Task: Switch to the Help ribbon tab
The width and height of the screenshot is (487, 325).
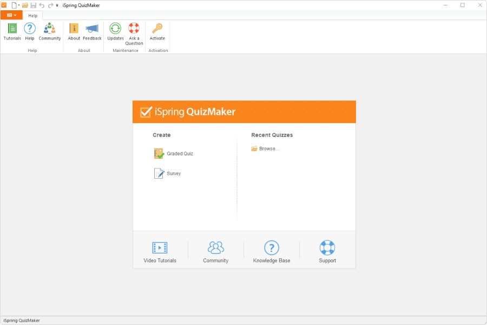Action: [x=32, y=15]
